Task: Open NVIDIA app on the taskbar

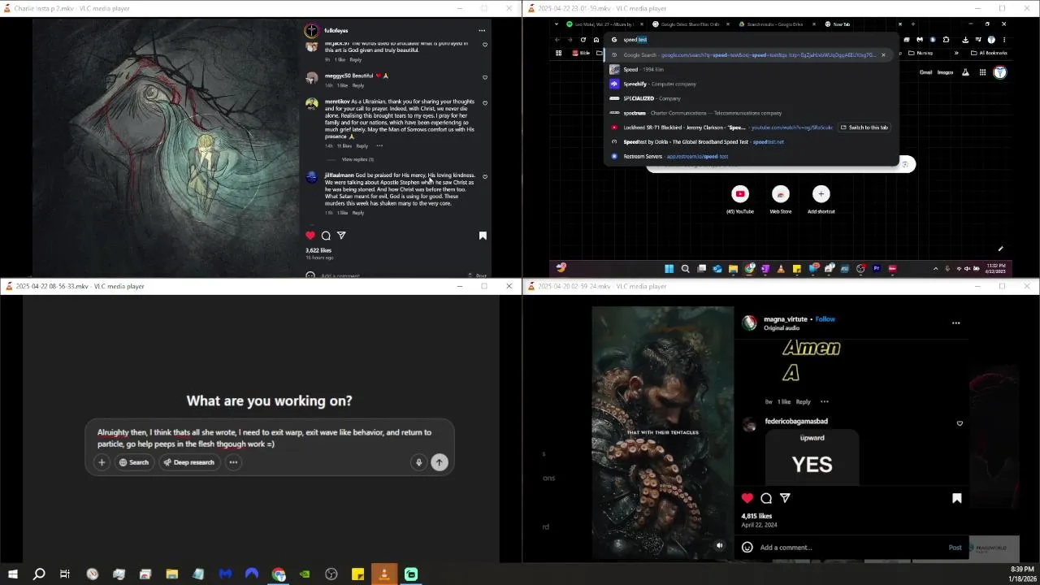Action: (305, 574)
